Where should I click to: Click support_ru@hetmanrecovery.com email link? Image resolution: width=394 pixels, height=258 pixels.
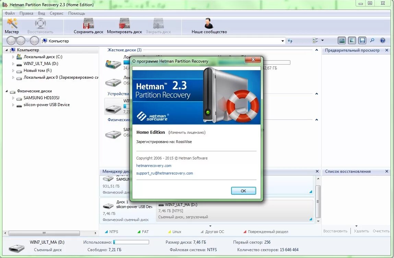[165, 173]
